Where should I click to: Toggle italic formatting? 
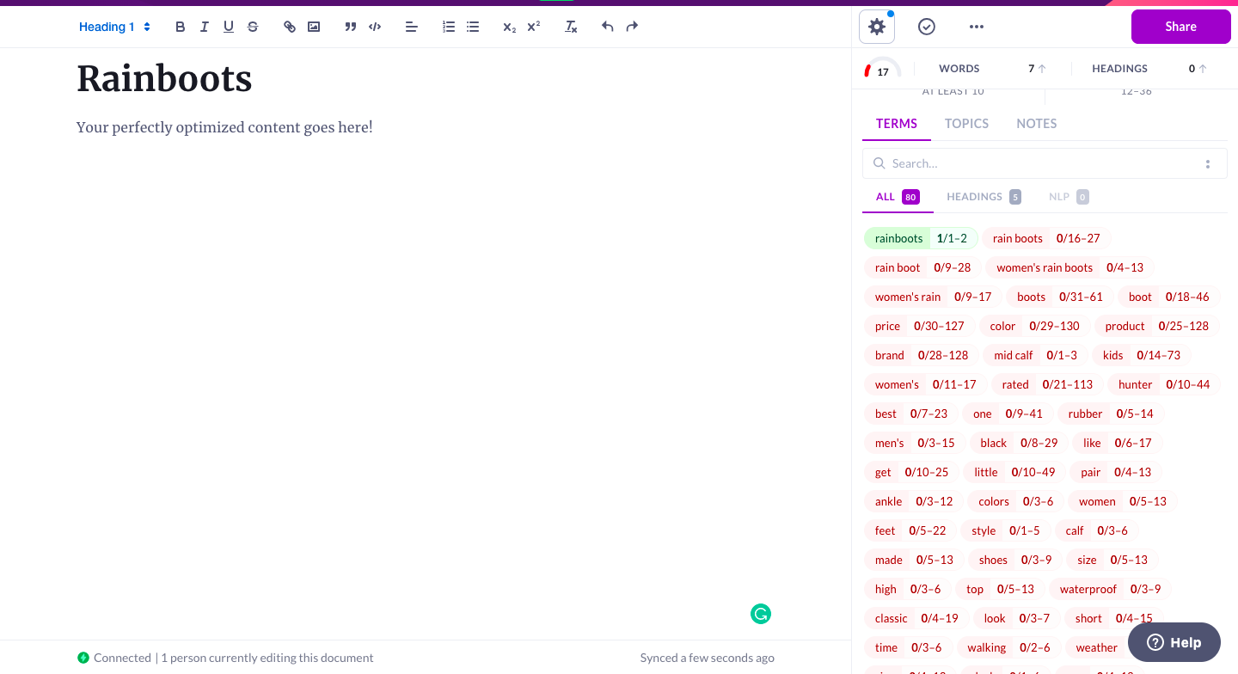[x=205, y=27]
